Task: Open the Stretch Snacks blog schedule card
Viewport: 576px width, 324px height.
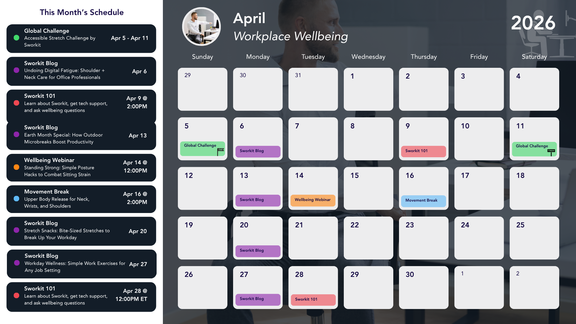Action: (x=81, y=231)
